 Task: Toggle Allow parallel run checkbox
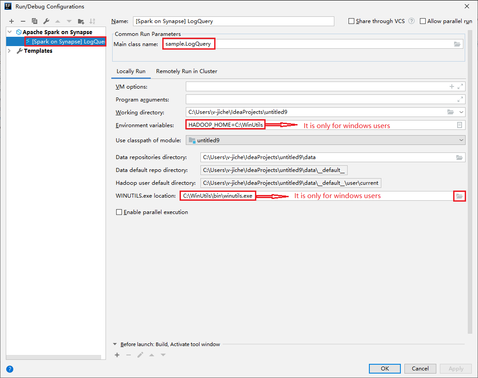pyautogui.click(x=423, y=21)
